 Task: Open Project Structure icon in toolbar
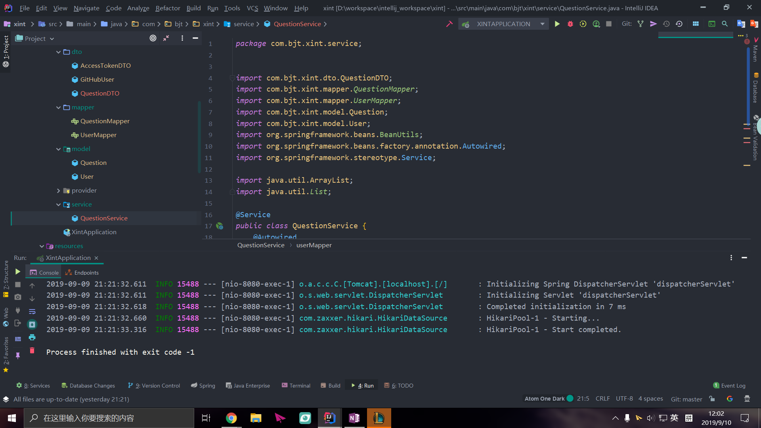pyautogui.click(x=696, y=24)
